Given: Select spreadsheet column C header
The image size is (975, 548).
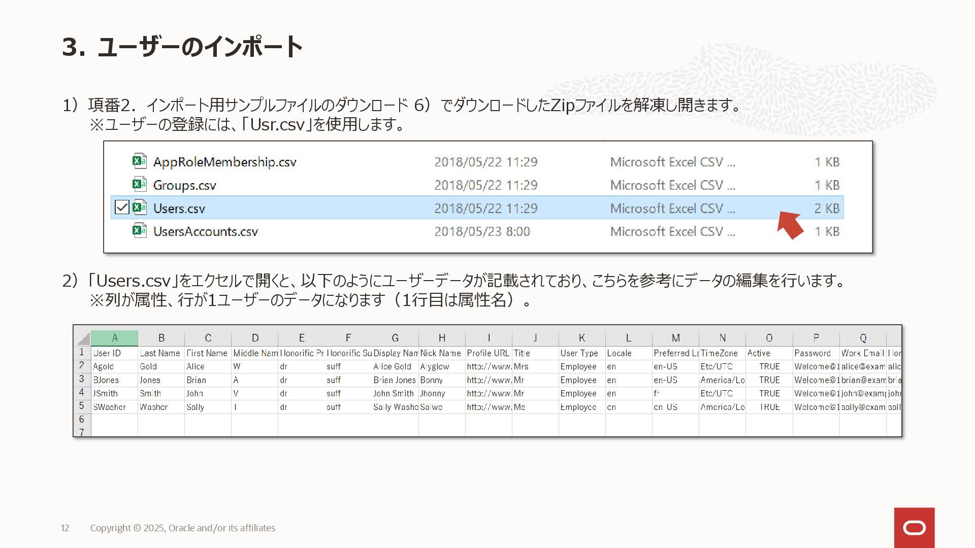Looking at the screenshot, I should (x=208, y=338).
